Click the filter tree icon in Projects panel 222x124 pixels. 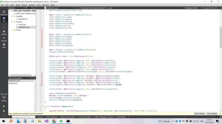click(x=26, y=8)
